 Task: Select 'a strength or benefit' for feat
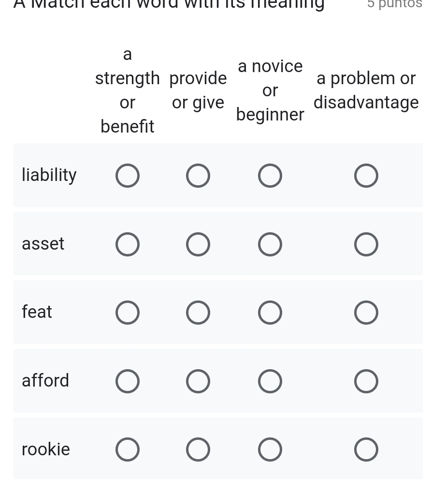coord(128,313)
